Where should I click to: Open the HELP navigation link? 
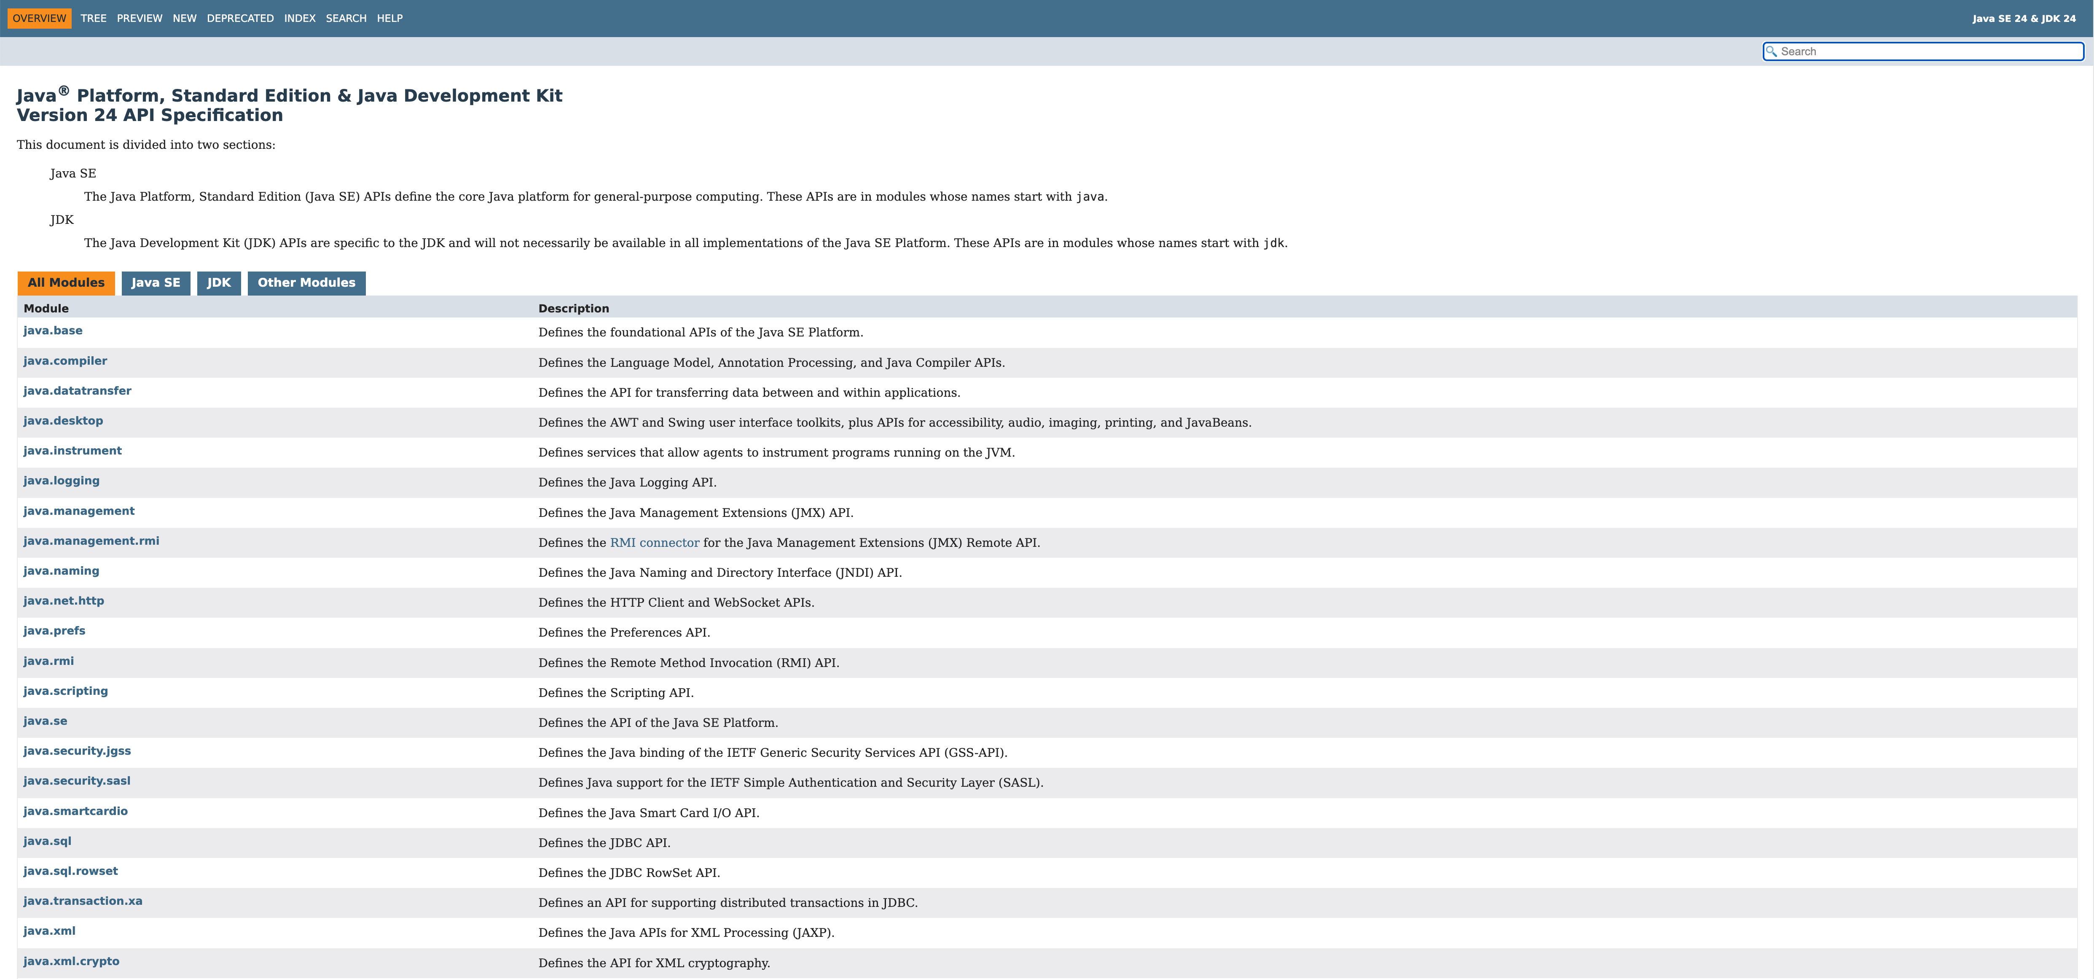[x=389, y=18]
